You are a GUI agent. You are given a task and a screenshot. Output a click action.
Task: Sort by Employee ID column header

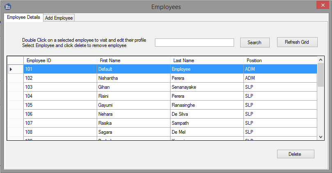pos(60,61)
